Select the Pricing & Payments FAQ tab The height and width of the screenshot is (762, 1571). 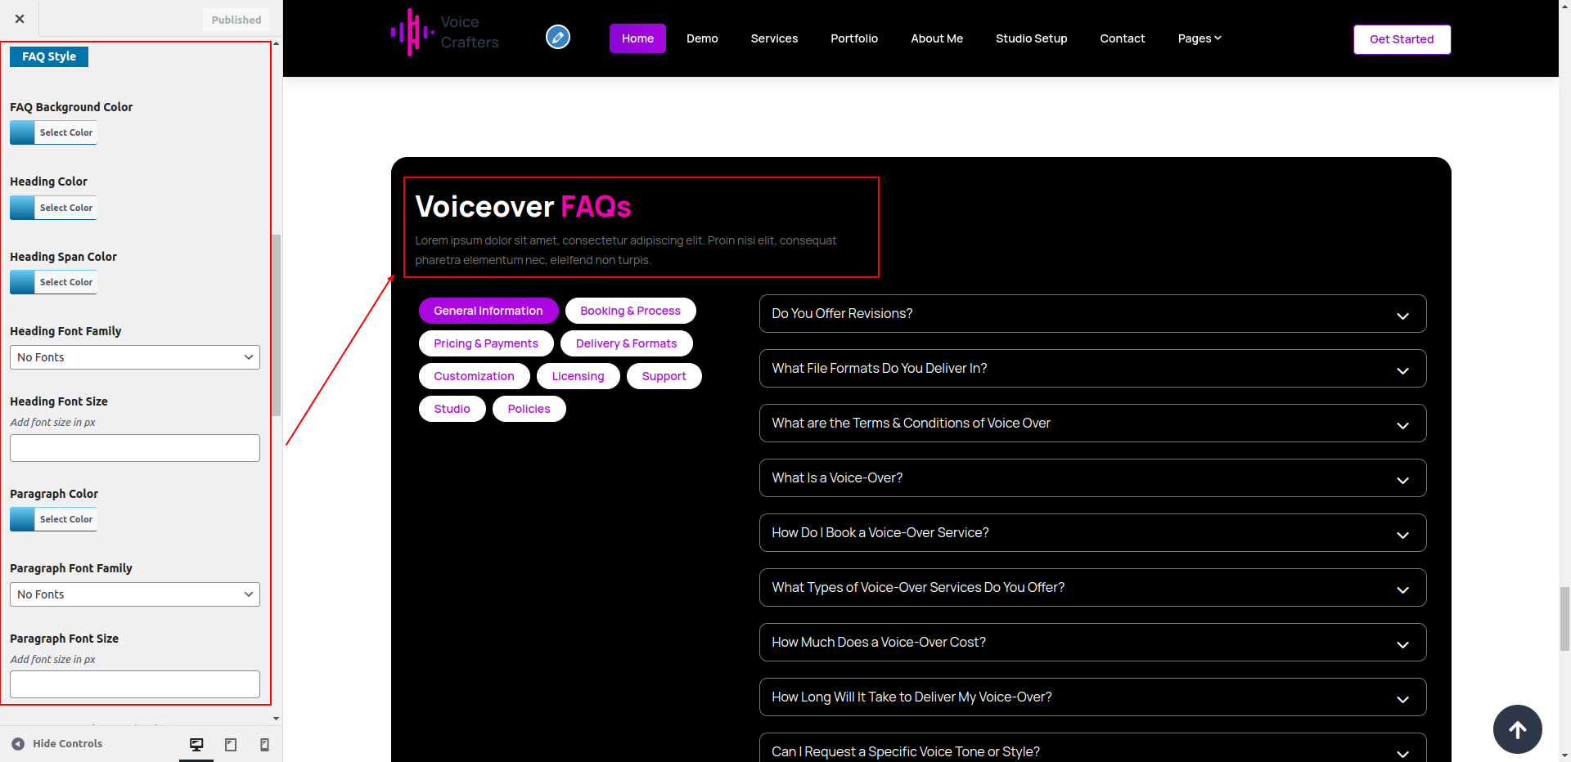click(486, 343)
